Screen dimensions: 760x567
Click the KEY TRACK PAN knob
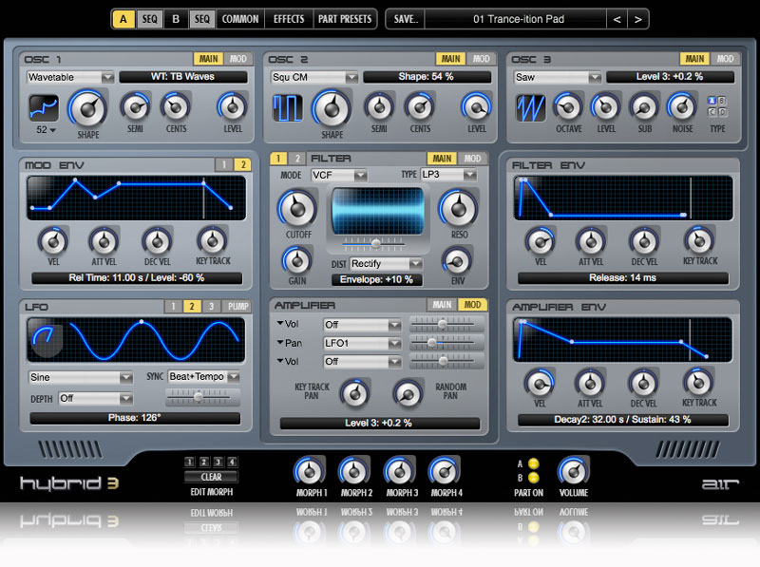pos(354,393)
